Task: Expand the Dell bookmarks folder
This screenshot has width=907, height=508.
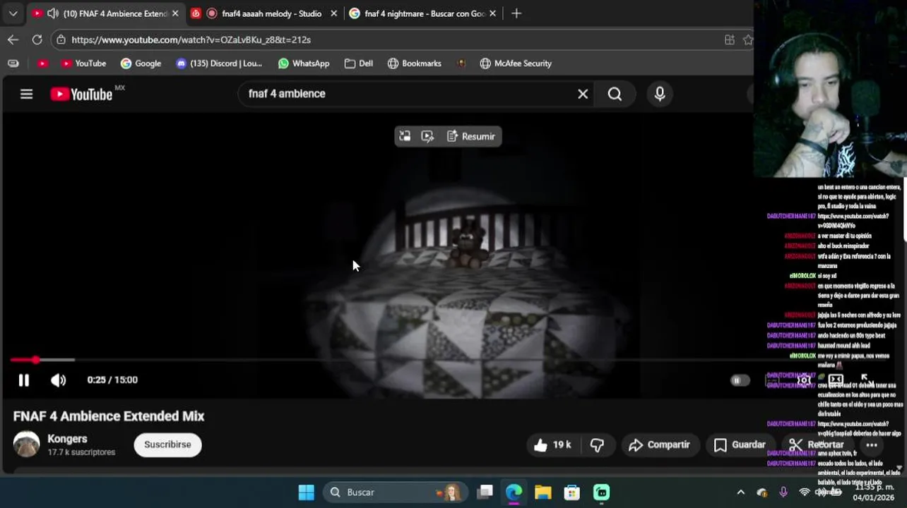Action: 359,64
